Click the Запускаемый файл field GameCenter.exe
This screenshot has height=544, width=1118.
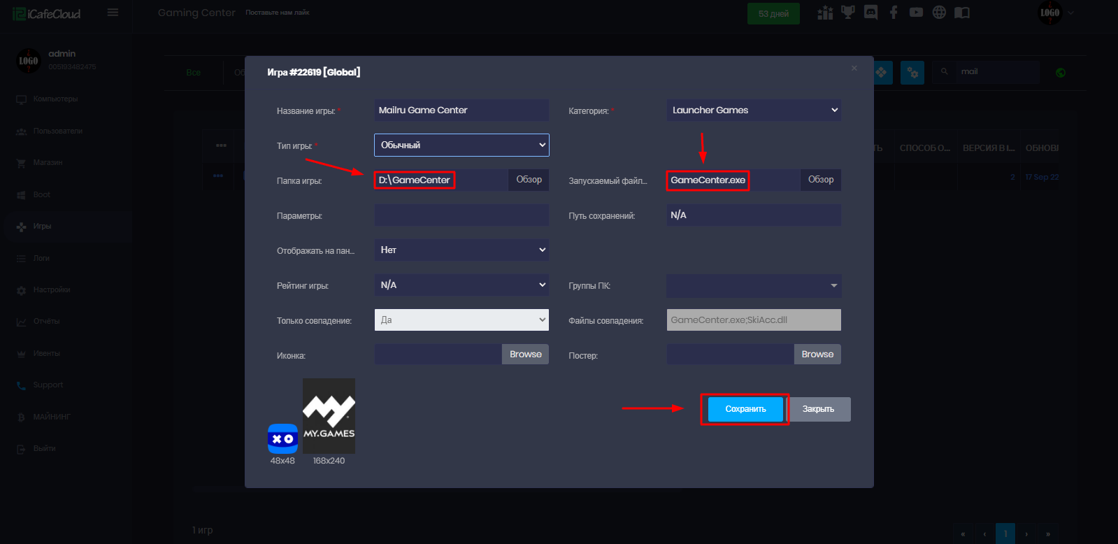pos(733,180)
